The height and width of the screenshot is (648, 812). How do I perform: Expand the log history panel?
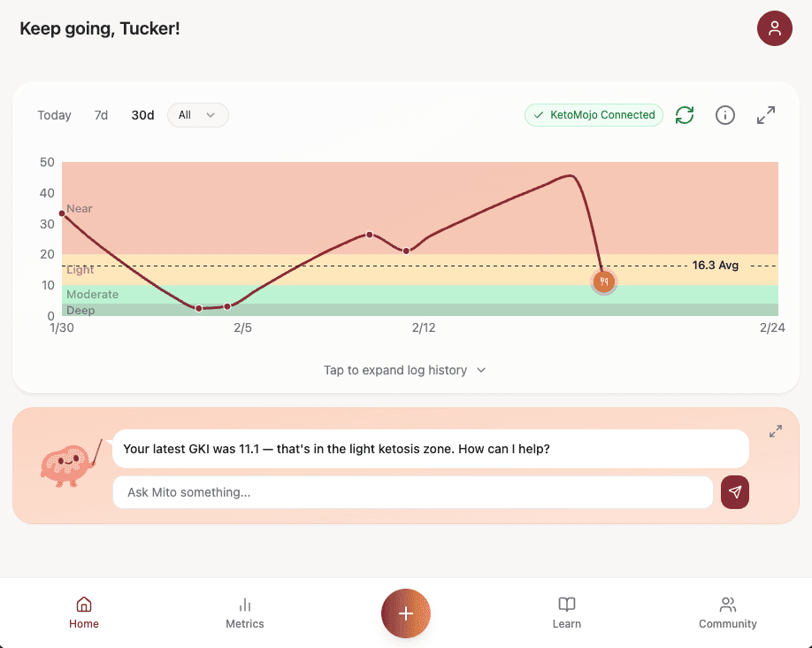(405, 370)
